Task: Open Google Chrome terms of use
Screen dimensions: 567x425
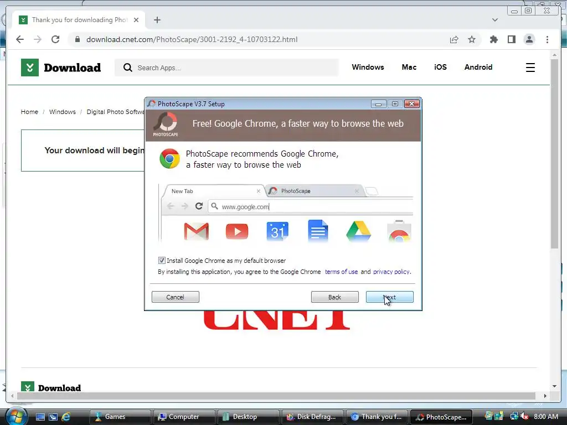Action: pyautogui.click(x=341, y=272)
